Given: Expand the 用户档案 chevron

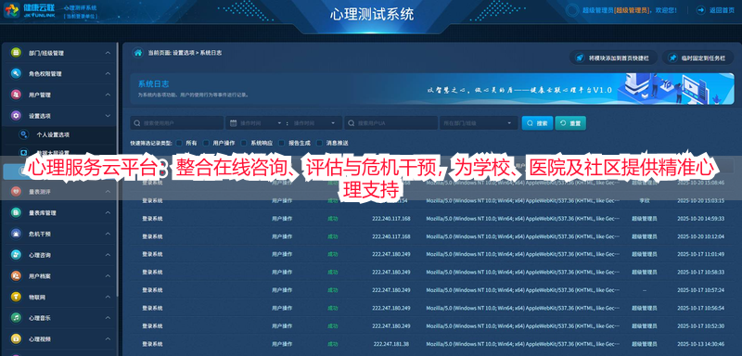Looking at the screenshot, I should coord(108,275).
